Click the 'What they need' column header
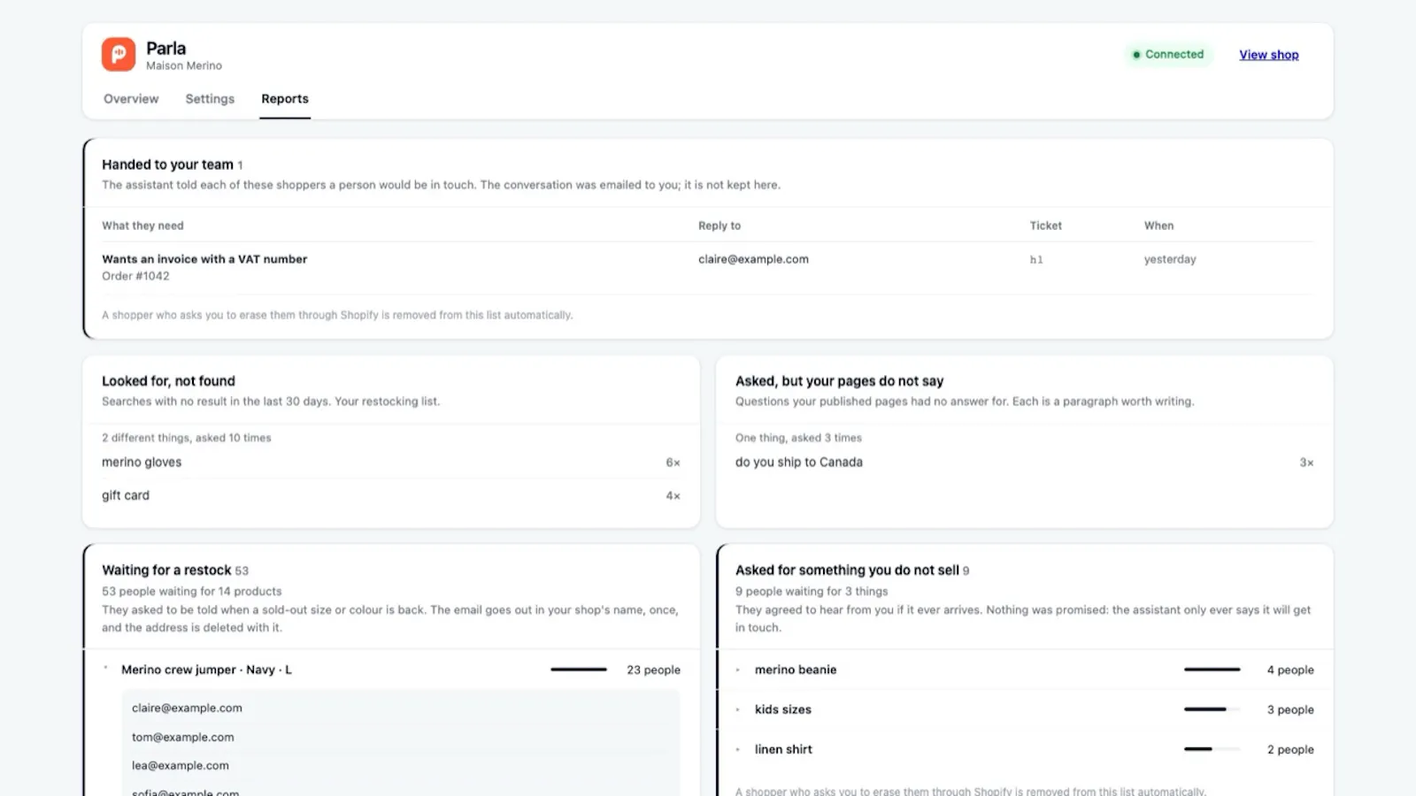1416x796 pixels. point(142,226)
